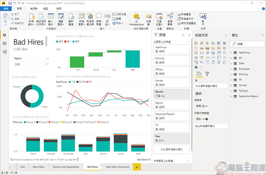Open the New Hires page tab
Image resolution: width=266 pixels, height=175 pixels.
tap(39, 167)
